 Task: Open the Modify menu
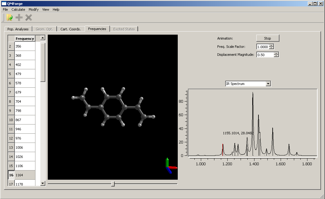[x=34, y=10]
